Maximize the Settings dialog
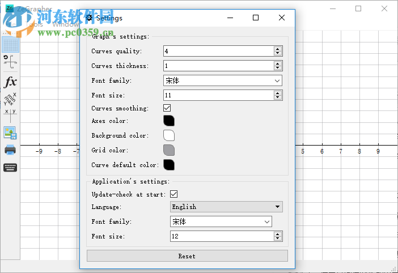This screenshot has height=273, width=398. [x=256, y=18]
